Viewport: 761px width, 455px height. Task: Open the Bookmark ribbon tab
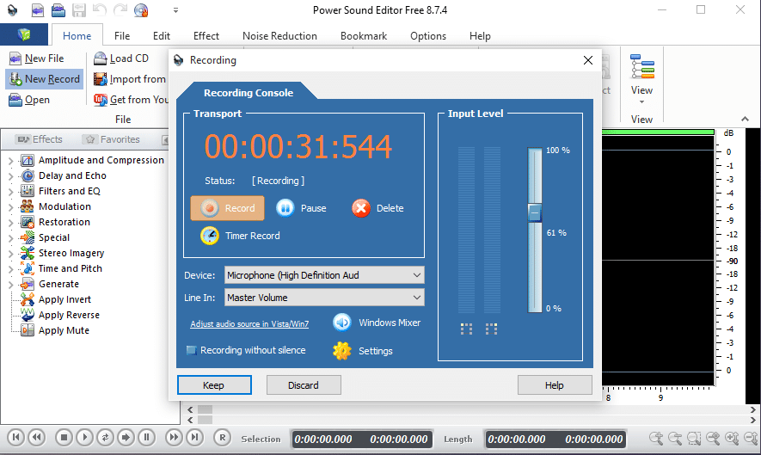click(364, 36)
